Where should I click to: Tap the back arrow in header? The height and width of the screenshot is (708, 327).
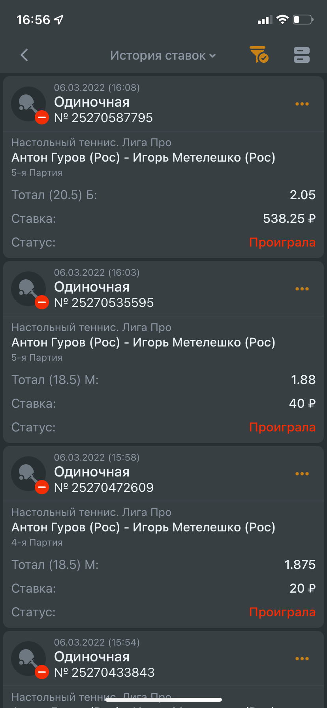[x=24, y=55]
